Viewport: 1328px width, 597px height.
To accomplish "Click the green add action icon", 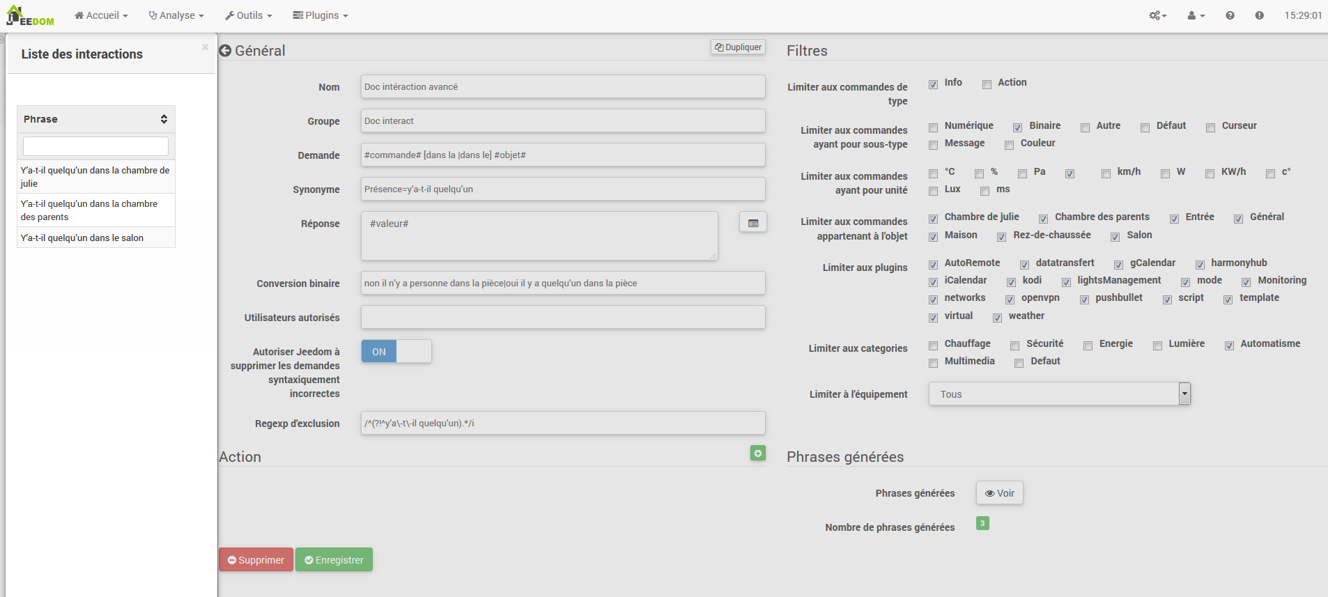I will (x=757, y=453).
